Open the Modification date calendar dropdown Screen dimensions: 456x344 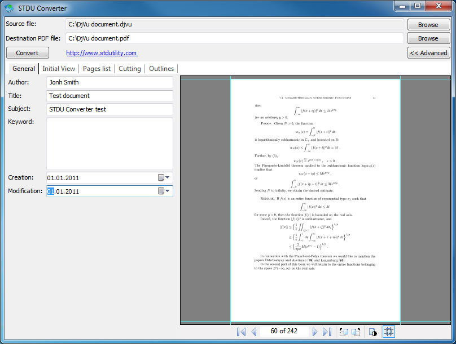(164, 191)
